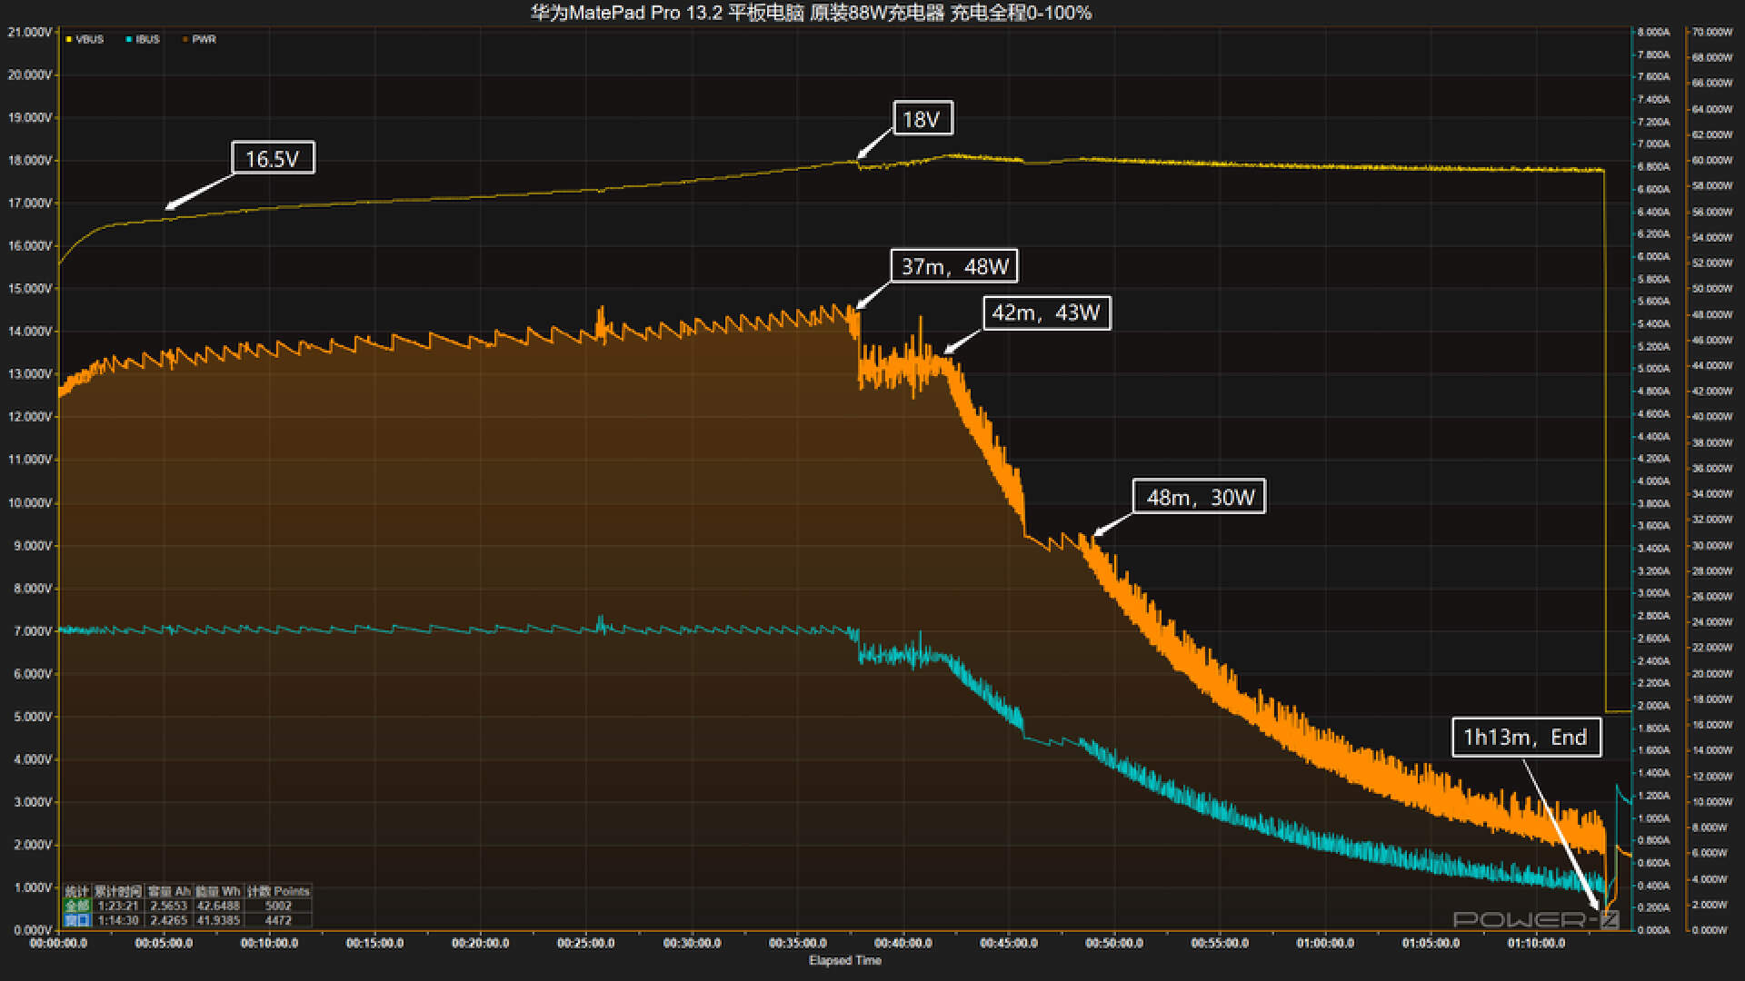1745x981 pixels.
Task: Click the 00:20:00.0 time axis tick
Action: [x=481, y=943]
